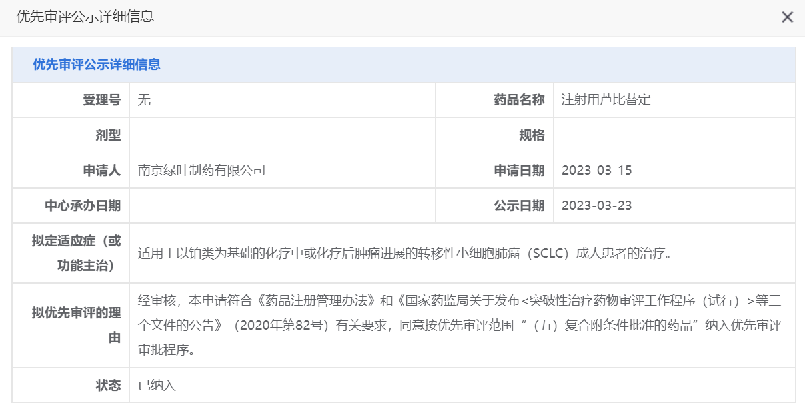The width and height of the screenshot is (805, 413).
Task: Click the 状态 field label
Action: click(108, 385)
